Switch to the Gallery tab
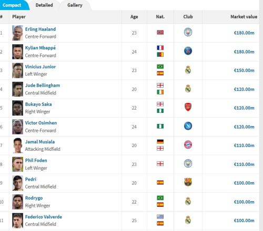The width and height of the screenshot is (263, 231). point(75,5)
